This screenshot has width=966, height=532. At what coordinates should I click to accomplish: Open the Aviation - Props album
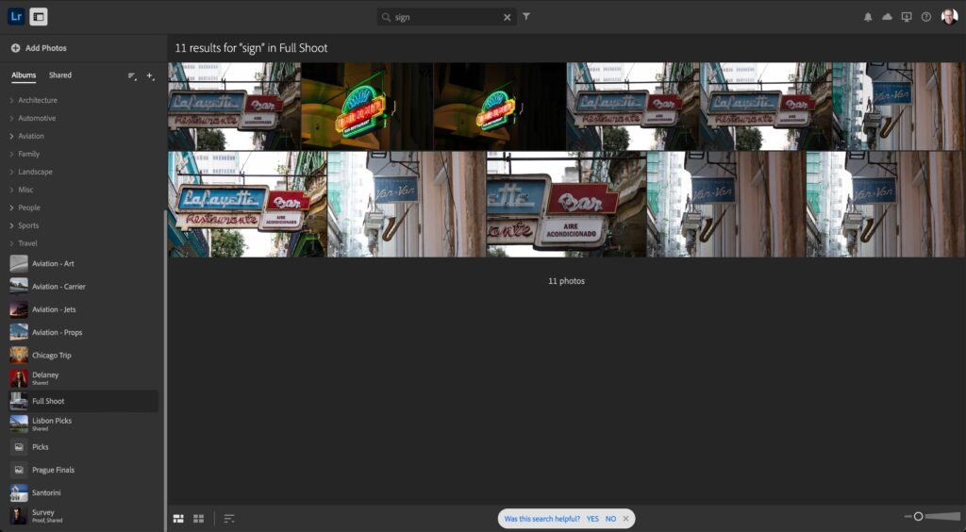pyautogui.click(x=83, y=332)
